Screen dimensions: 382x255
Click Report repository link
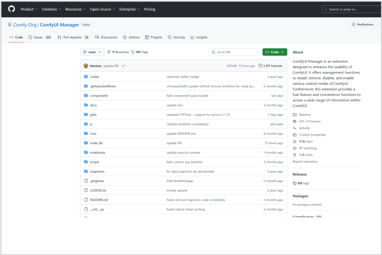(305, 162)
